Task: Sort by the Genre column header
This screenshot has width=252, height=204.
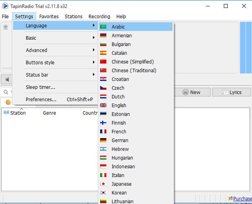Action: tap(49, 113)
